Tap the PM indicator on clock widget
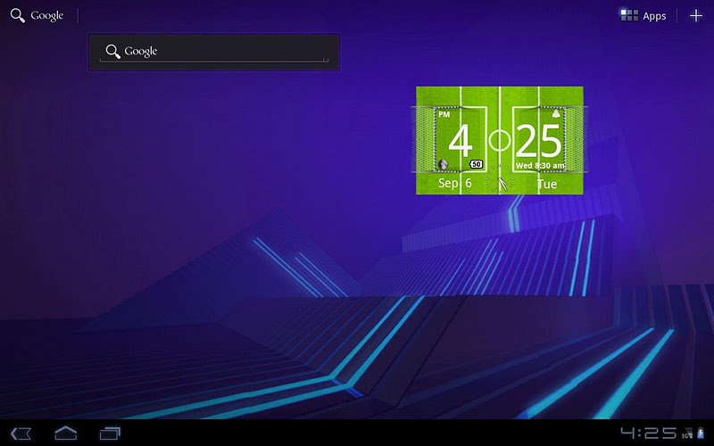714x446 pixels. click(444, 114)
